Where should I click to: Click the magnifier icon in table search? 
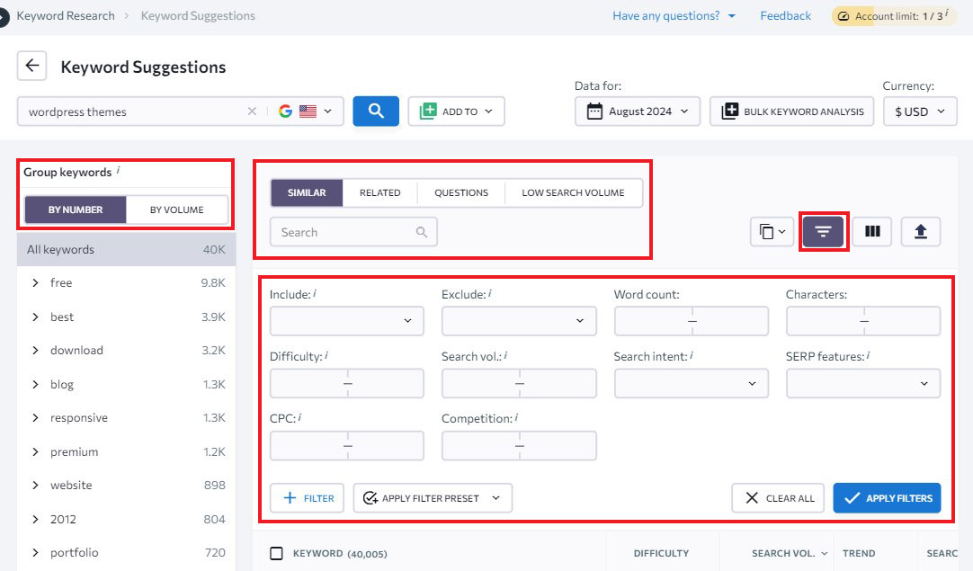click(x=422, y=232)
